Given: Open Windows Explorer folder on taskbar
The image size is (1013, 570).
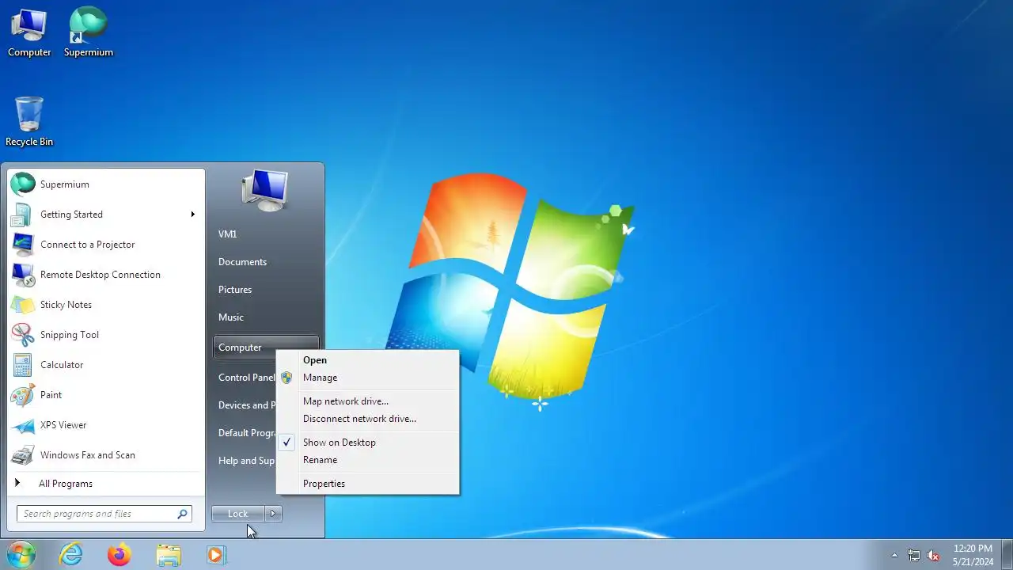Looking at the screenshot, I should click(169, 555).
